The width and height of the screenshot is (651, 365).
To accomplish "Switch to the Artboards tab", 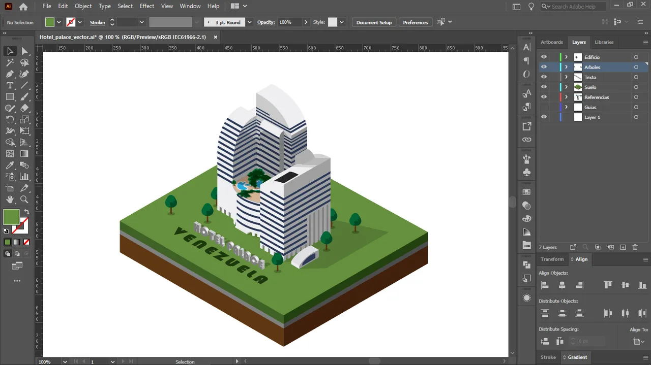I will tap(552, 42).
